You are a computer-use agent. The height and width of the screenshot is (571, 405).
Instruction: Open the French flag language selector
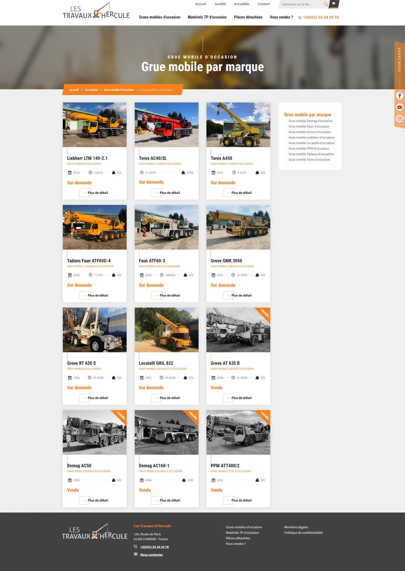coord(334,4)
